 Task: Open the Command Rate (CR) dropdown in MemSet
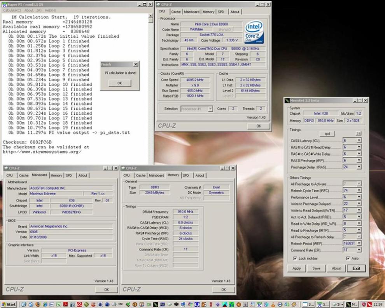[359, 250]
